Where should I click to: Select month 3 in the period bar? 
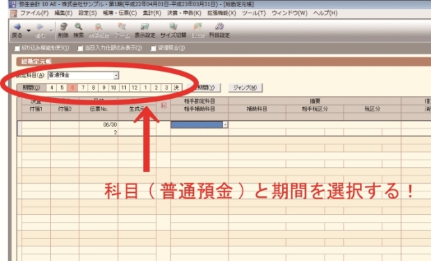(166, 88)
